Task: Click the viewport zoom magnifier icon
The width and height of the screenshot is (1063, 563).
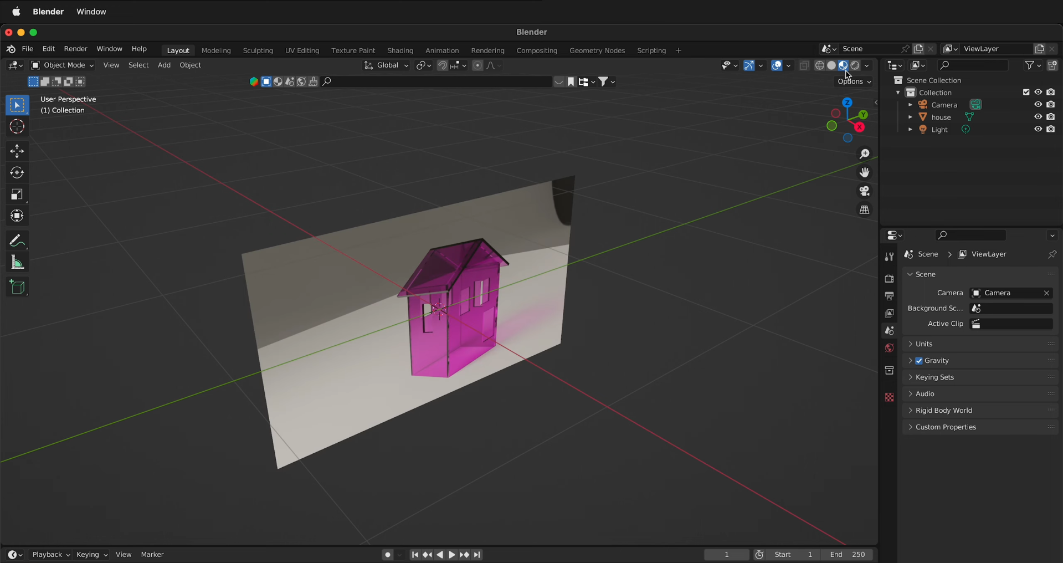Action: (864, 154)
